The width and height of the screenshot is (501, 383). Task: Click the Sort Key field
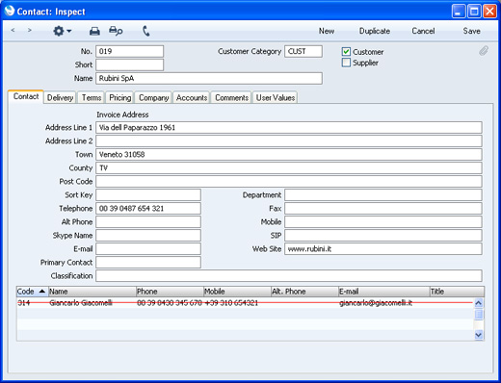(148, 194)
